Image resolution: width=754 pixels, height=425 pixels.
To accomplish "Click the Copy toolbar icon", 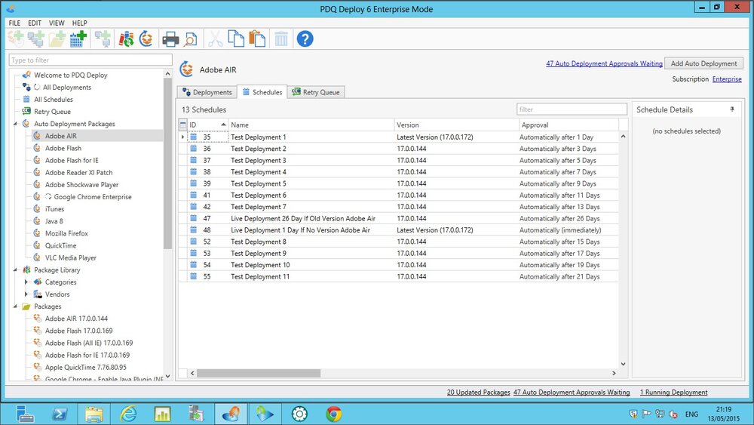I will pos(235,39).
